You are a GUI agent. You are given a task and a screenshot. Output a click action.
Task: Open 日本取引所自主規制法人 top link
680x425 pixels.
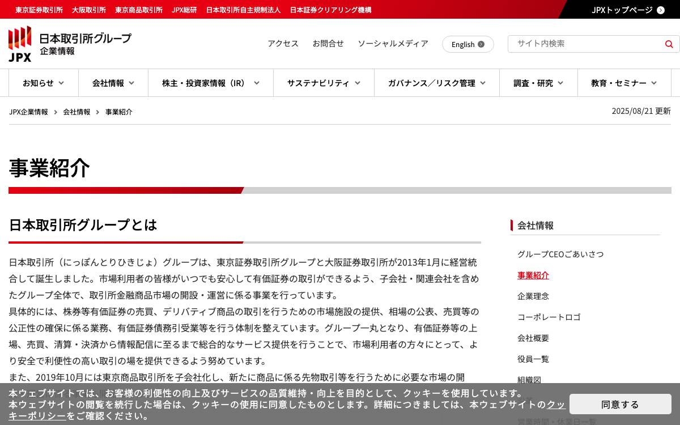(243, 10)
